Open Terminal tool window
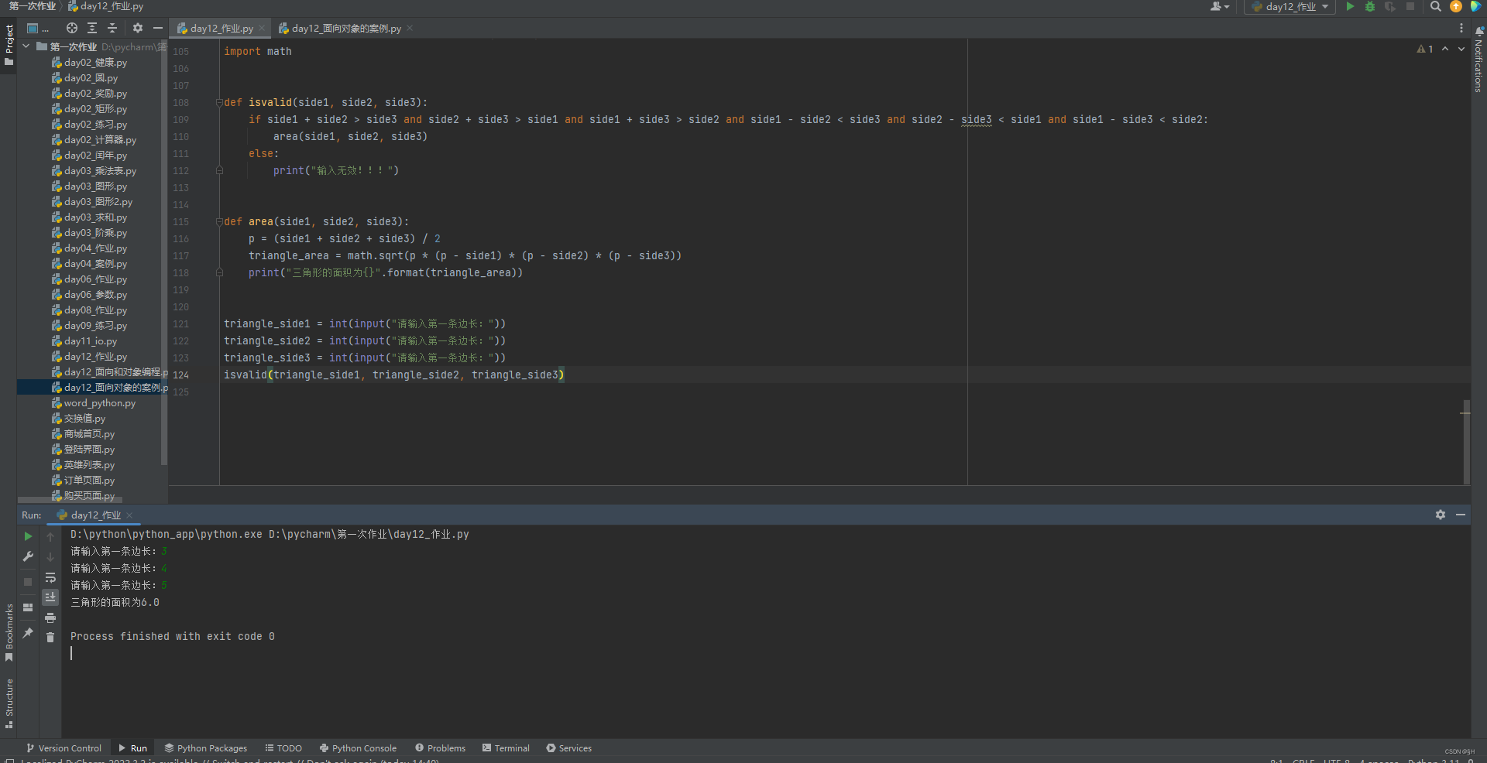This screenshot has height=763, width=1487. (x=506, y=748)
